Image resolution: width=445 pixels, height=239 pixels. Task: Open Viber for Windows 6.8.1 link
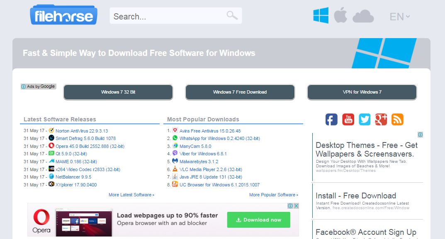coord(203,154)
